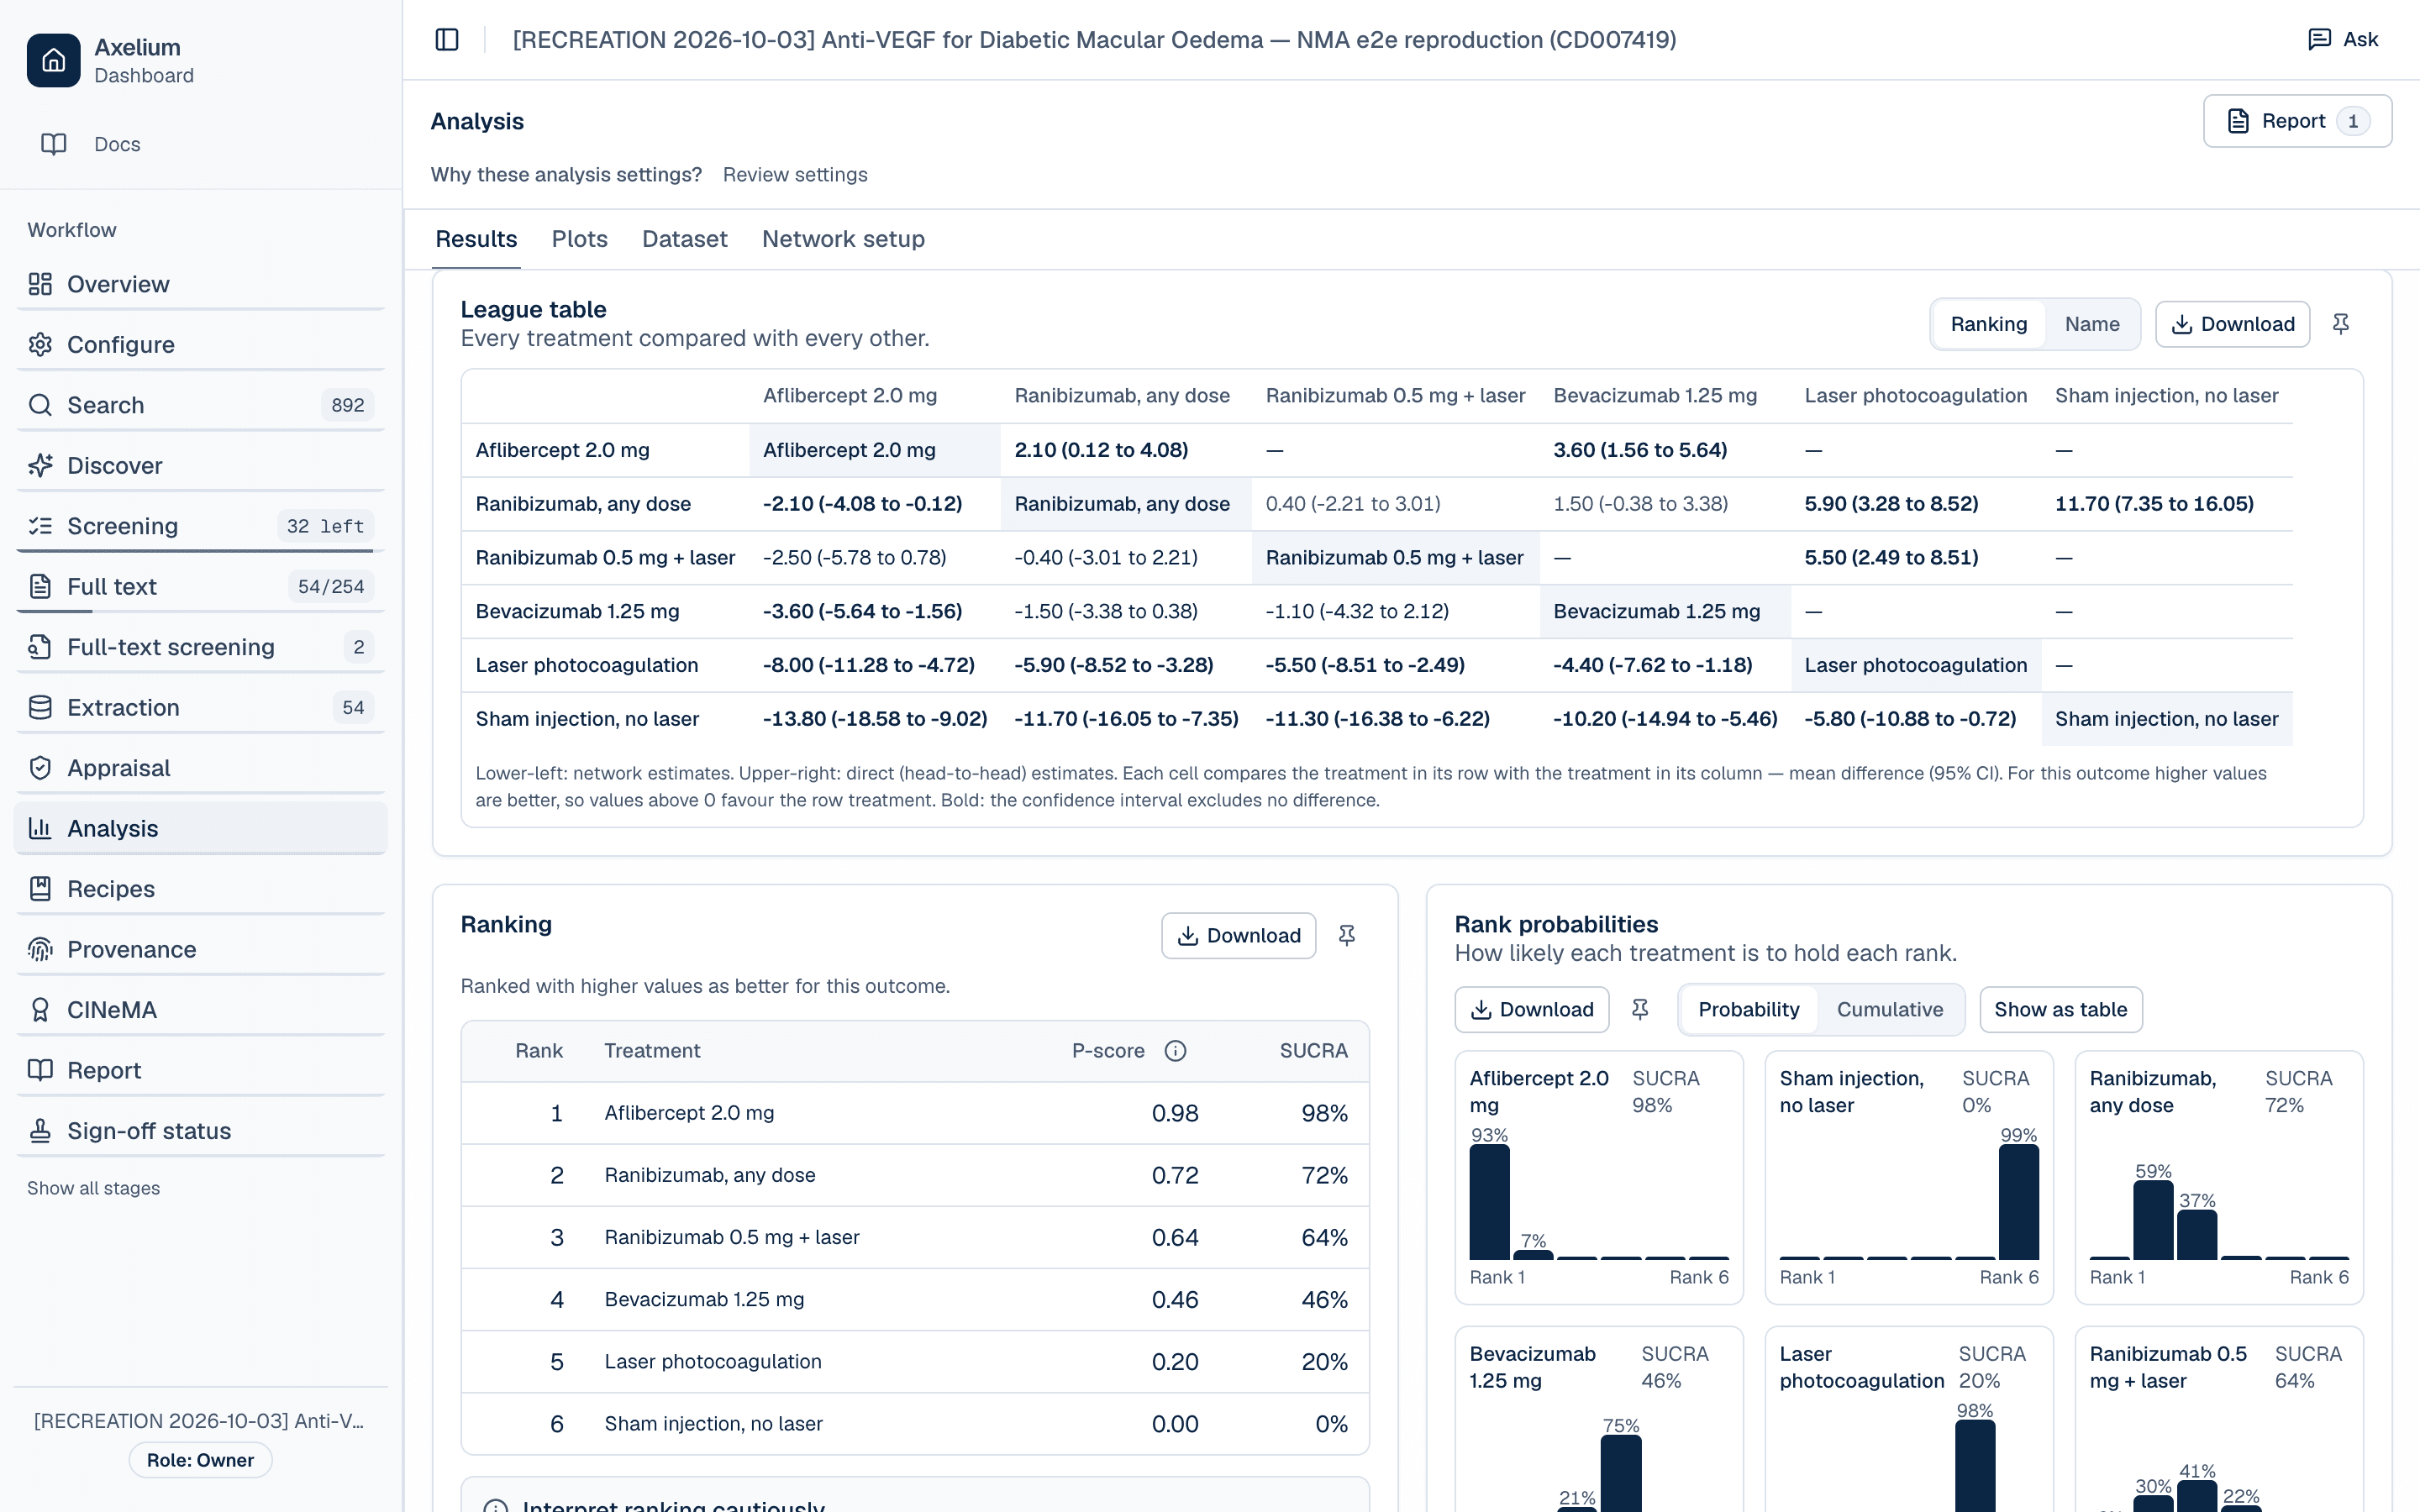Viewport: 2420px width, 1512px height.
Task: Switch to the Dataset tab
Action: tap(684, 239)
